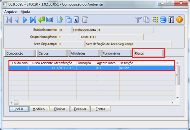Viewport: 190px width, 130px height.
Task: Edit record with the pencil icon
Action: click(x=77, y=20)
